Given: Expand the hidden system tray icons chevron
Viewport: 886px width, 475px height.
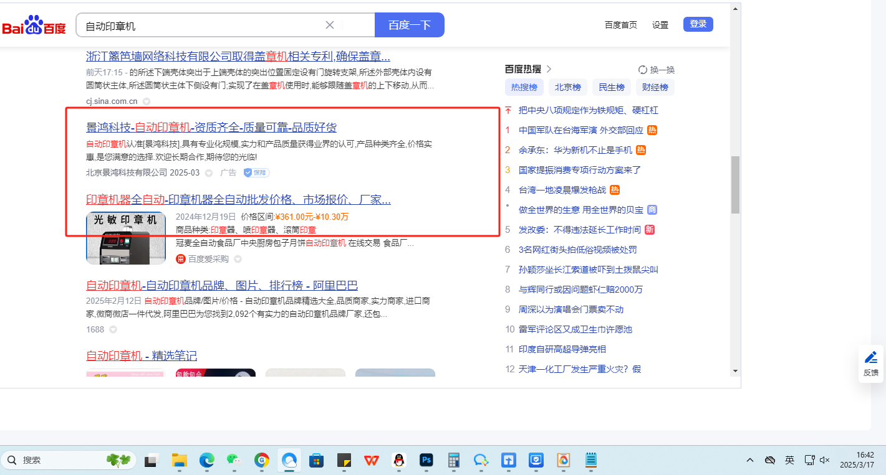Looking at the screenshot, I should coord(750,460).
